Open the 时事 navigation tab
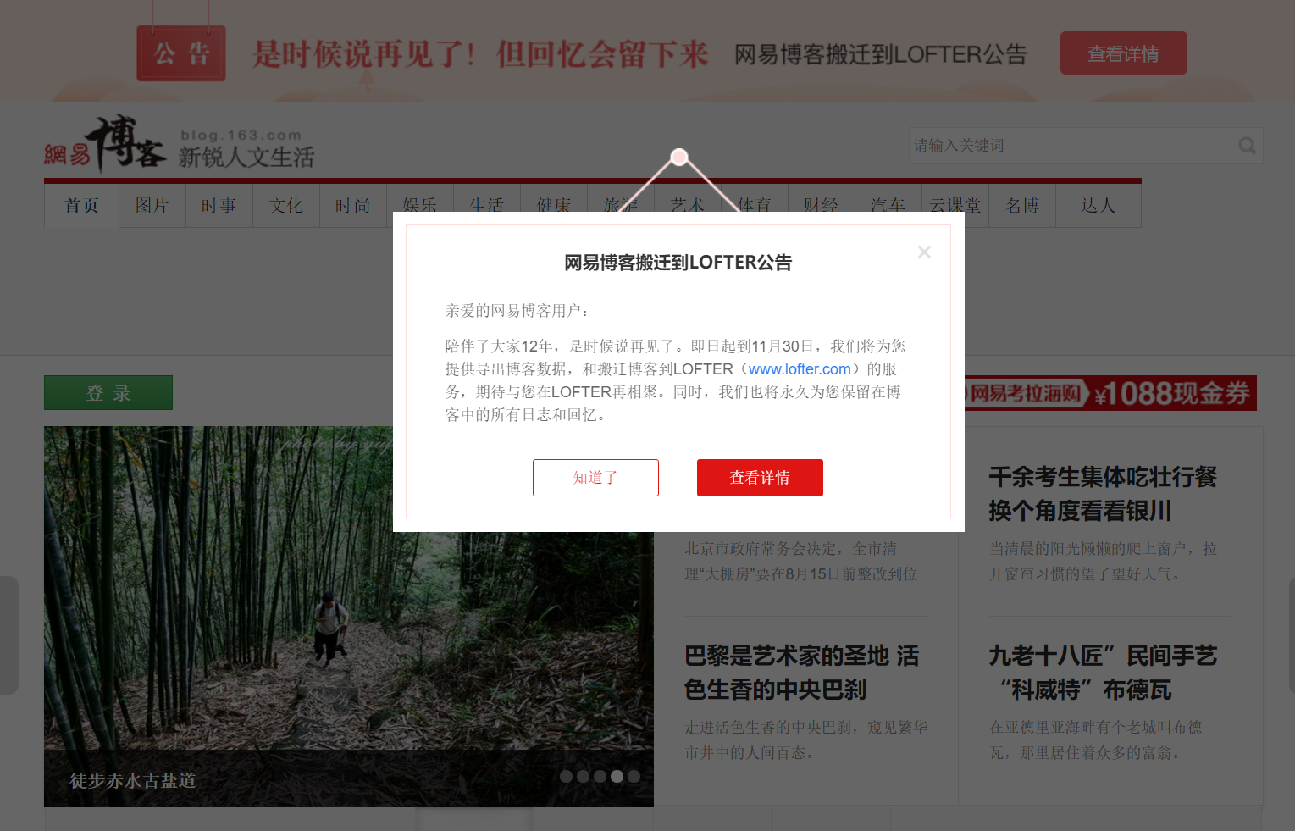Viewport: 1295px width, 831px height. 219,206
